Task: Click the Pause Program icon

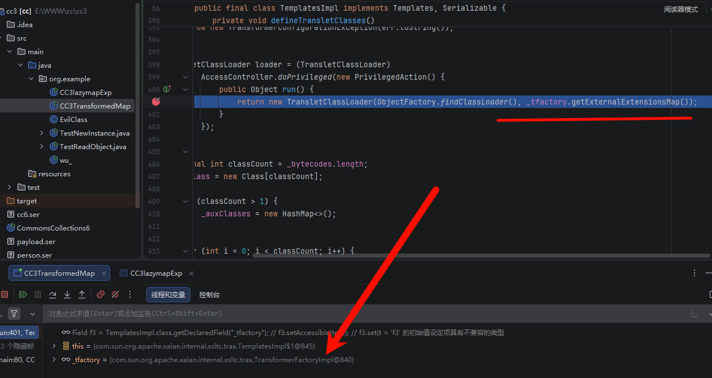Action: 38,294
